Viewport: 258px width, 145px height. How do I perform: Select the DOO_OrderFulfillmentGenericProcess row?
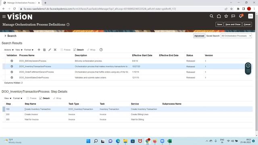pyautogui.click(x=127, y=72)
